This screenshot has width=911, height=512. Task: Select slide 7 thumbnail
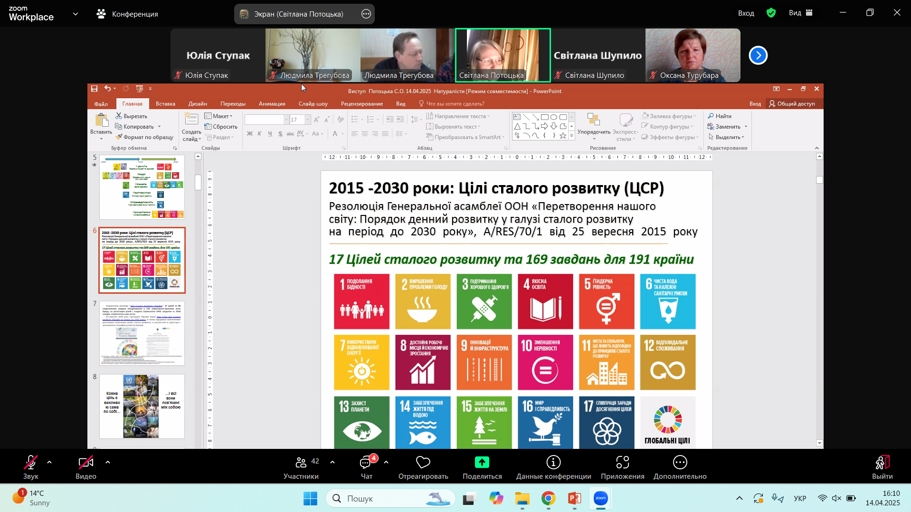coord(142,333)
